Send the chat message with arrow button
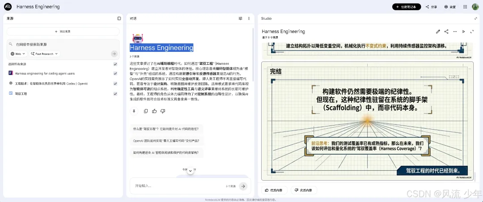Image resolution: width=483 pixels, height=202 pixels. 243,186
